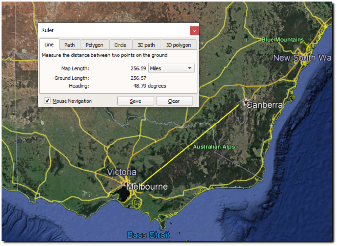Open the Polygon tab
Viewport: 337px width, 246px height.
pos(94,45)
